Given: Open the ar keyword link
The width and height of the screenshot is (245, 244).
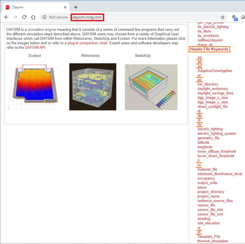Looking at the screenshot, I should click(199, 75).
